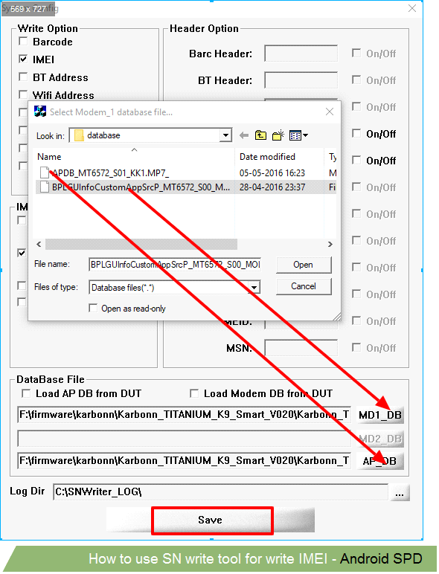The image size is (439, 574).
Task: Click the APDB_MT6572_S01_KK1.MP7_ file icon
Action: click(45, 172)
